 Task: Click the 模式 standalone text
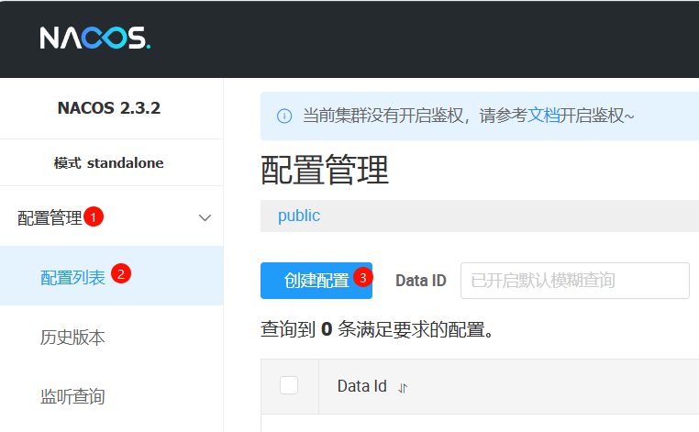[x=109, y=163]
